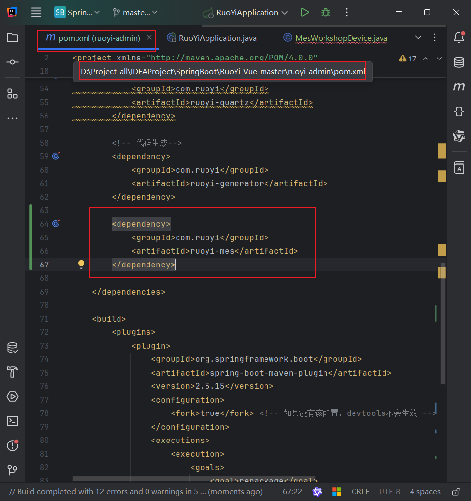Click the build completed status message
Screen dimensions: 471x501
[136, 492]
